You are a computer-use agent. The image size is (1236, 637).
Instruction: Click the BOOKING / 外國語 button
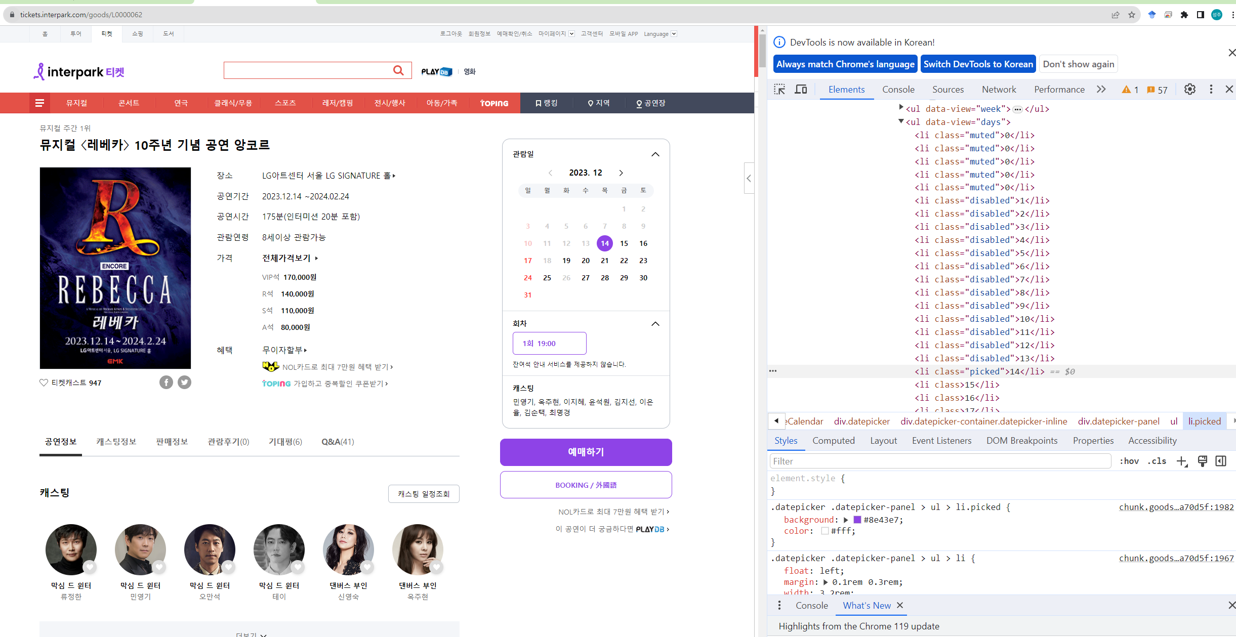[586, 485]
